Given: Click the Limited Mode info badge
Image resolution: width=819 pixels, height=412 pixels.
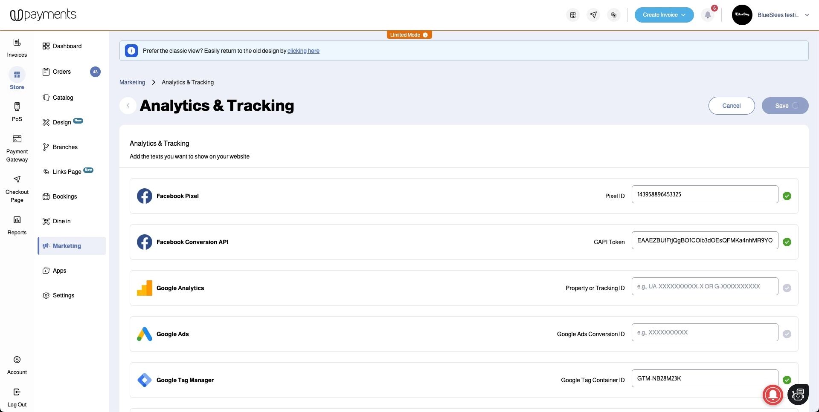Looking at the screenshot, I should [x=409, y=35].
